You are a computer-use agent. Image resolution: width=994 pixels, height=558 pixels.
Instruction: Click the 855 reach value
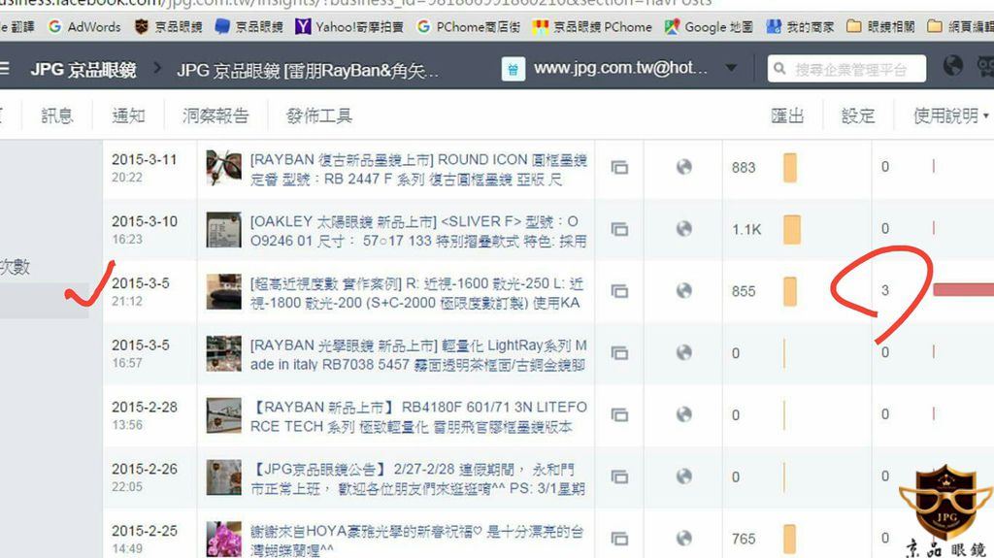(x=744, y=292)
